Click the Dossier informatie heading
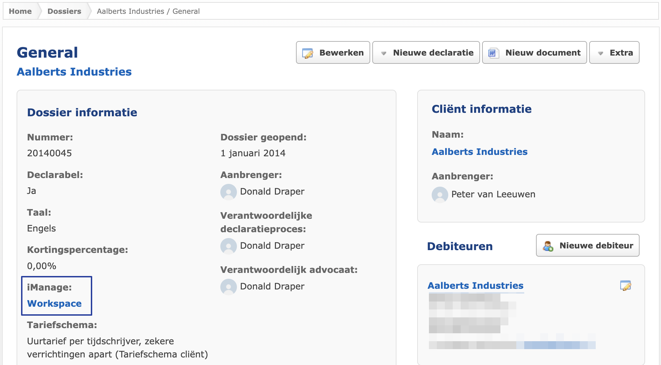661x365 pixels. pos(82,112)
